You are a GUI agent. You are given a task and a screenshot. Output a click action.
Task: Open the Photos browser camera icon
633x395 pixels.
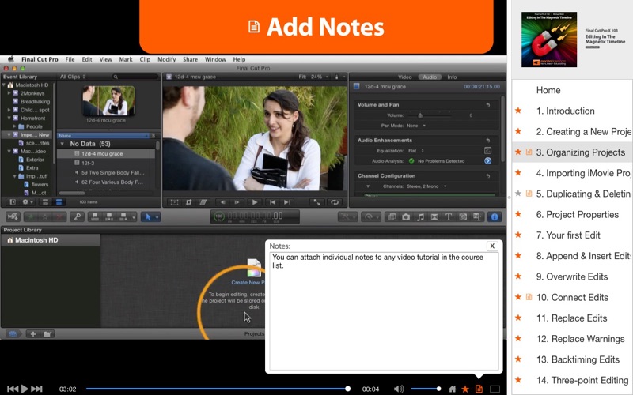click(x=406, y=216)
